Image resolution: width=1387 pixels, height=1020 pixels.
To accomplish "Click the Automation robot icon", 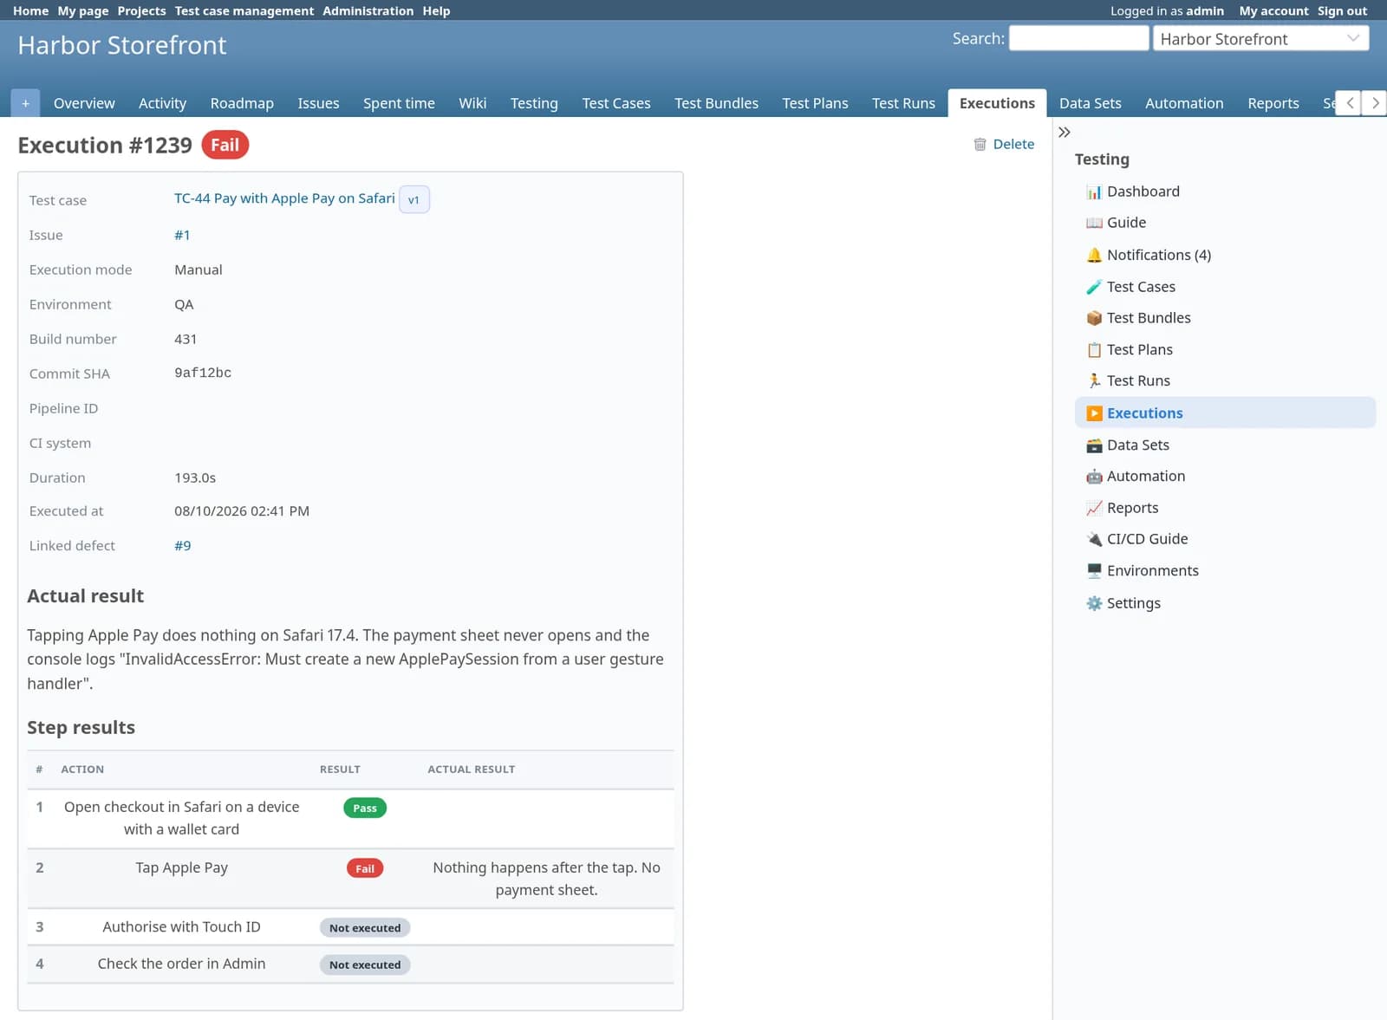I will [x=1094, y=477].
